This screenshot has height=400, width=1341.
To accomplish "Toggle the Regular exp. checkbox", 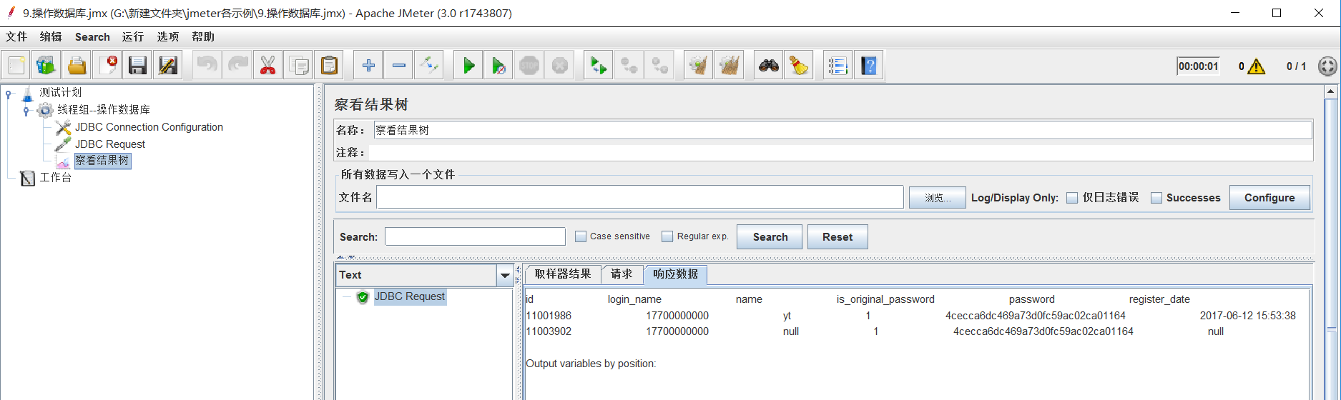I will (x=667, y=236).
